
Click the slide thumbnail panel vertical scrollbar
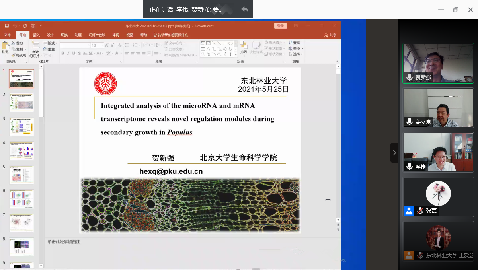(x=41, y=91)
